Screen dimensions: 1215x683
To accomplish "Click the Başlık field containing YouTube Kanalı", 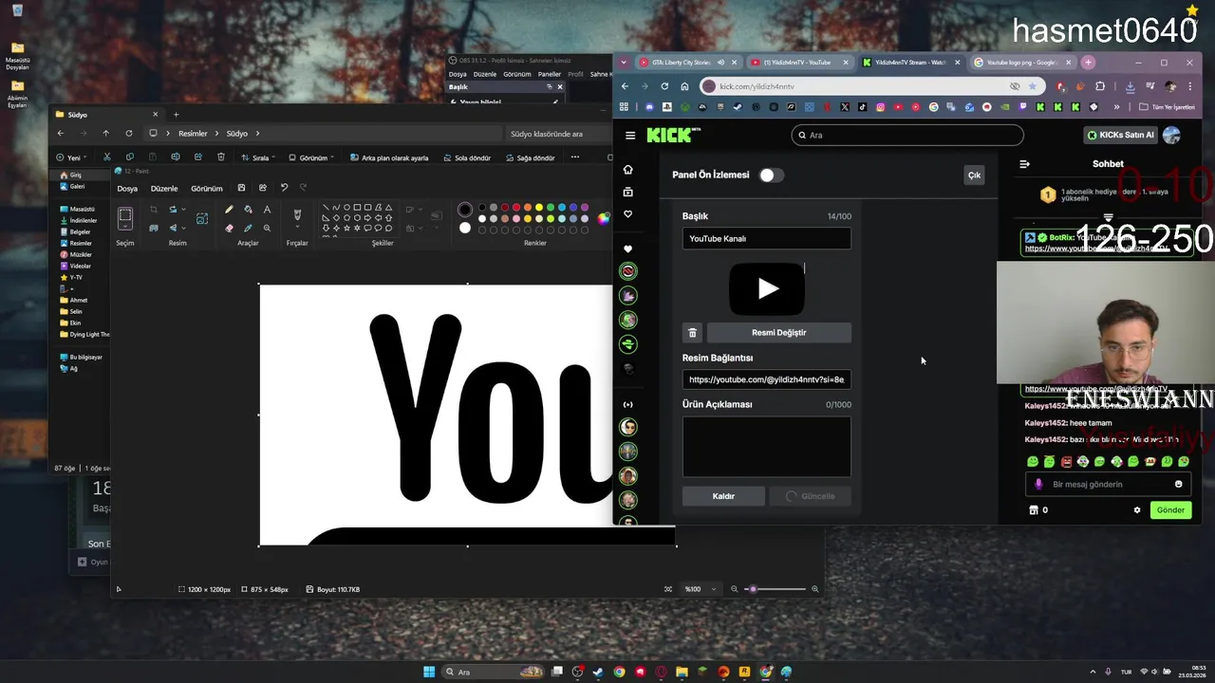I will [x=767, y=238].
